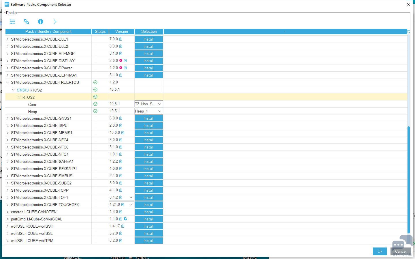This screenshot has height=259, width=415.
Task: Click download icon beside X-CUBE-SMBUS version 2.1.0
Action: [x=121, y=176]
